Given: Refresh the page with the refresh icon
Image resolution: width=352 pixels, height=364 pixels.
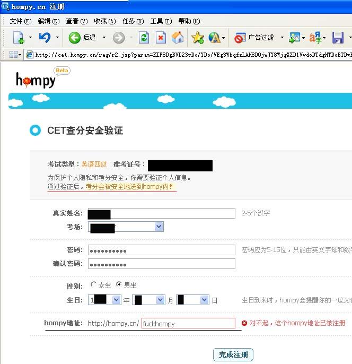Looking at the screenshot, I should coord(144,37).
